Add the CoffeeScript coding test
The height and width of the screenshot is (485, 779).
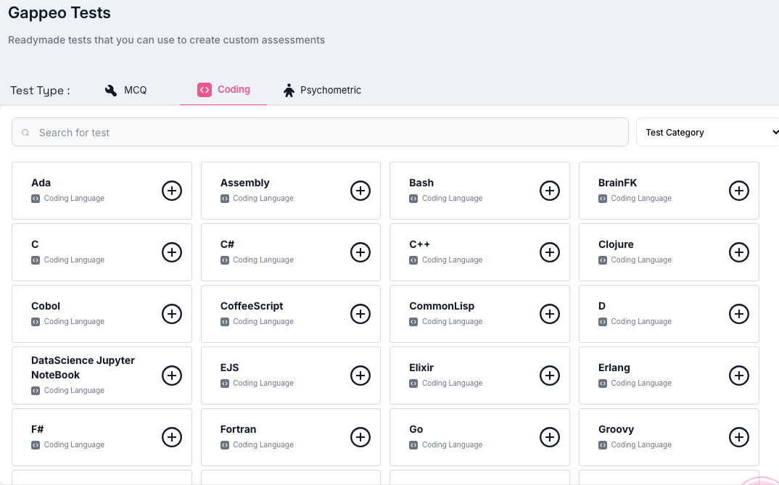point(360,314)
